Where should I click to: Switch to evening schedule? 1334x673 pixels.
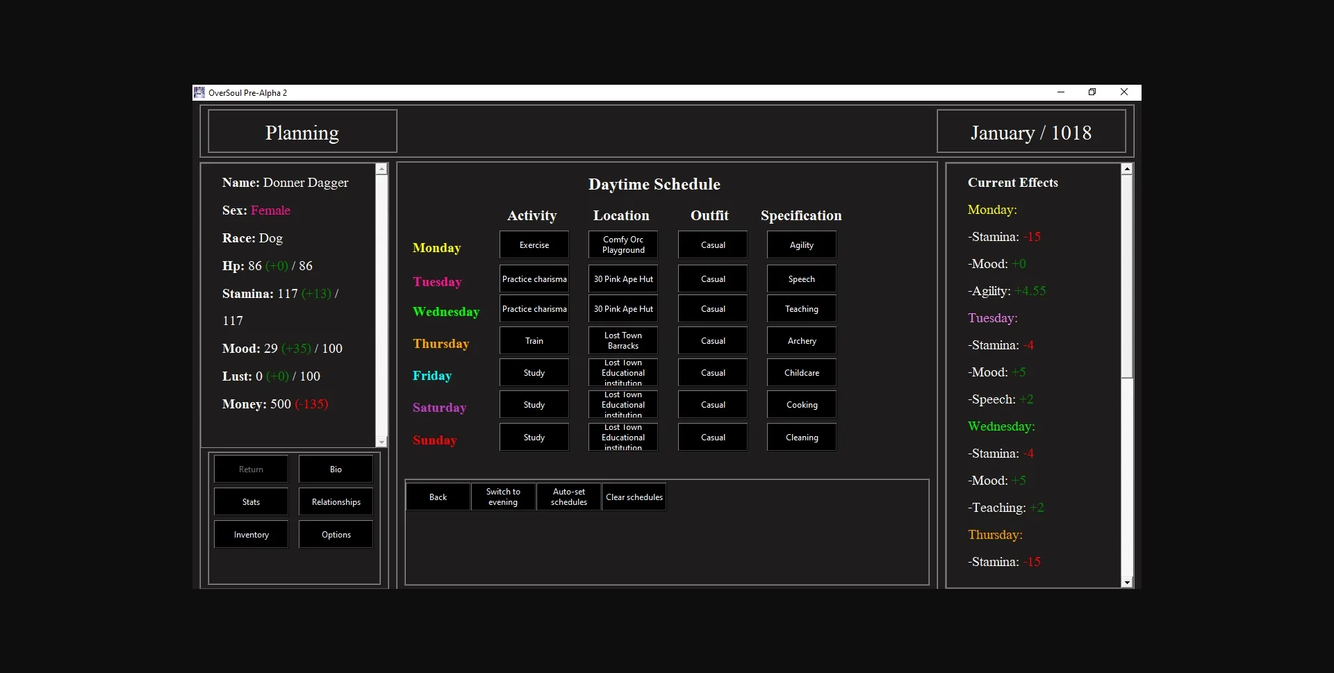click(x=503, y=497)
